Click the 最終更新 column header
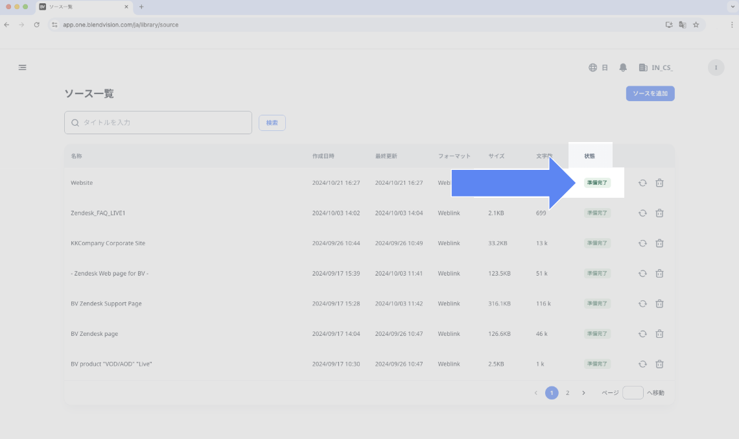739x439 pixels. click(386, 156)
